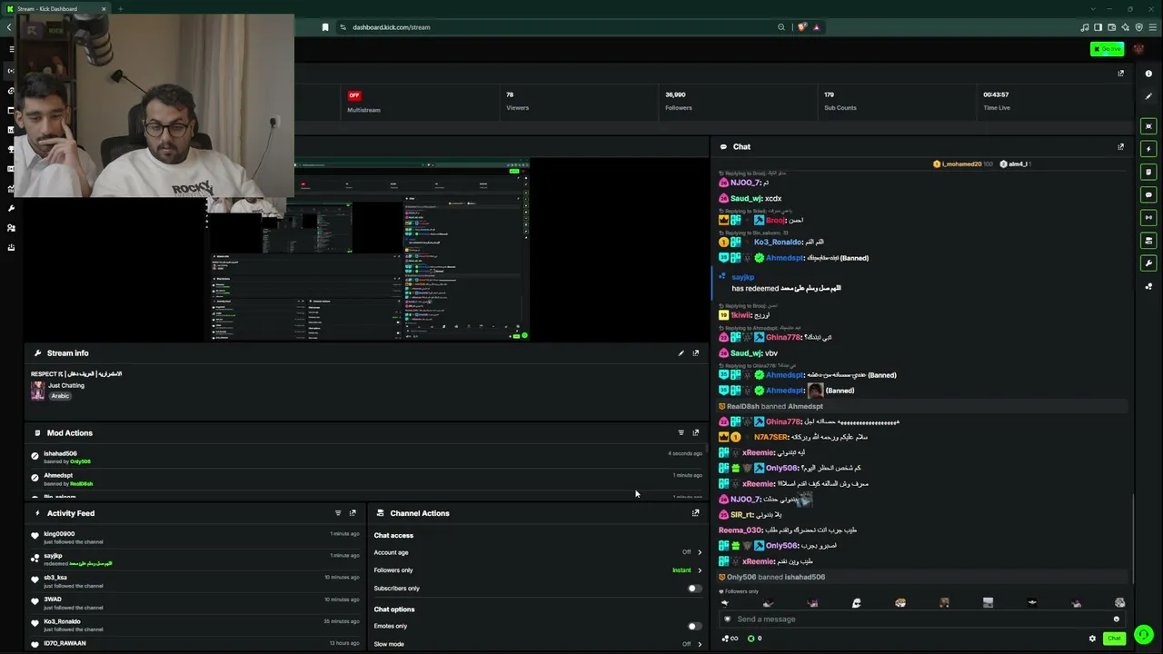The image size is (1163, 654).
Task: Click the green Chat send button
Action: 1114,639
